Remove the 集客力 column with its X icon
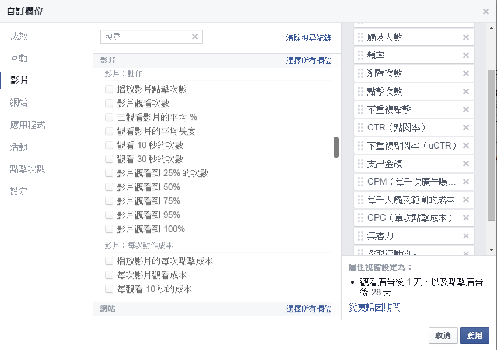The image size is (497, 350). [466, 236]
